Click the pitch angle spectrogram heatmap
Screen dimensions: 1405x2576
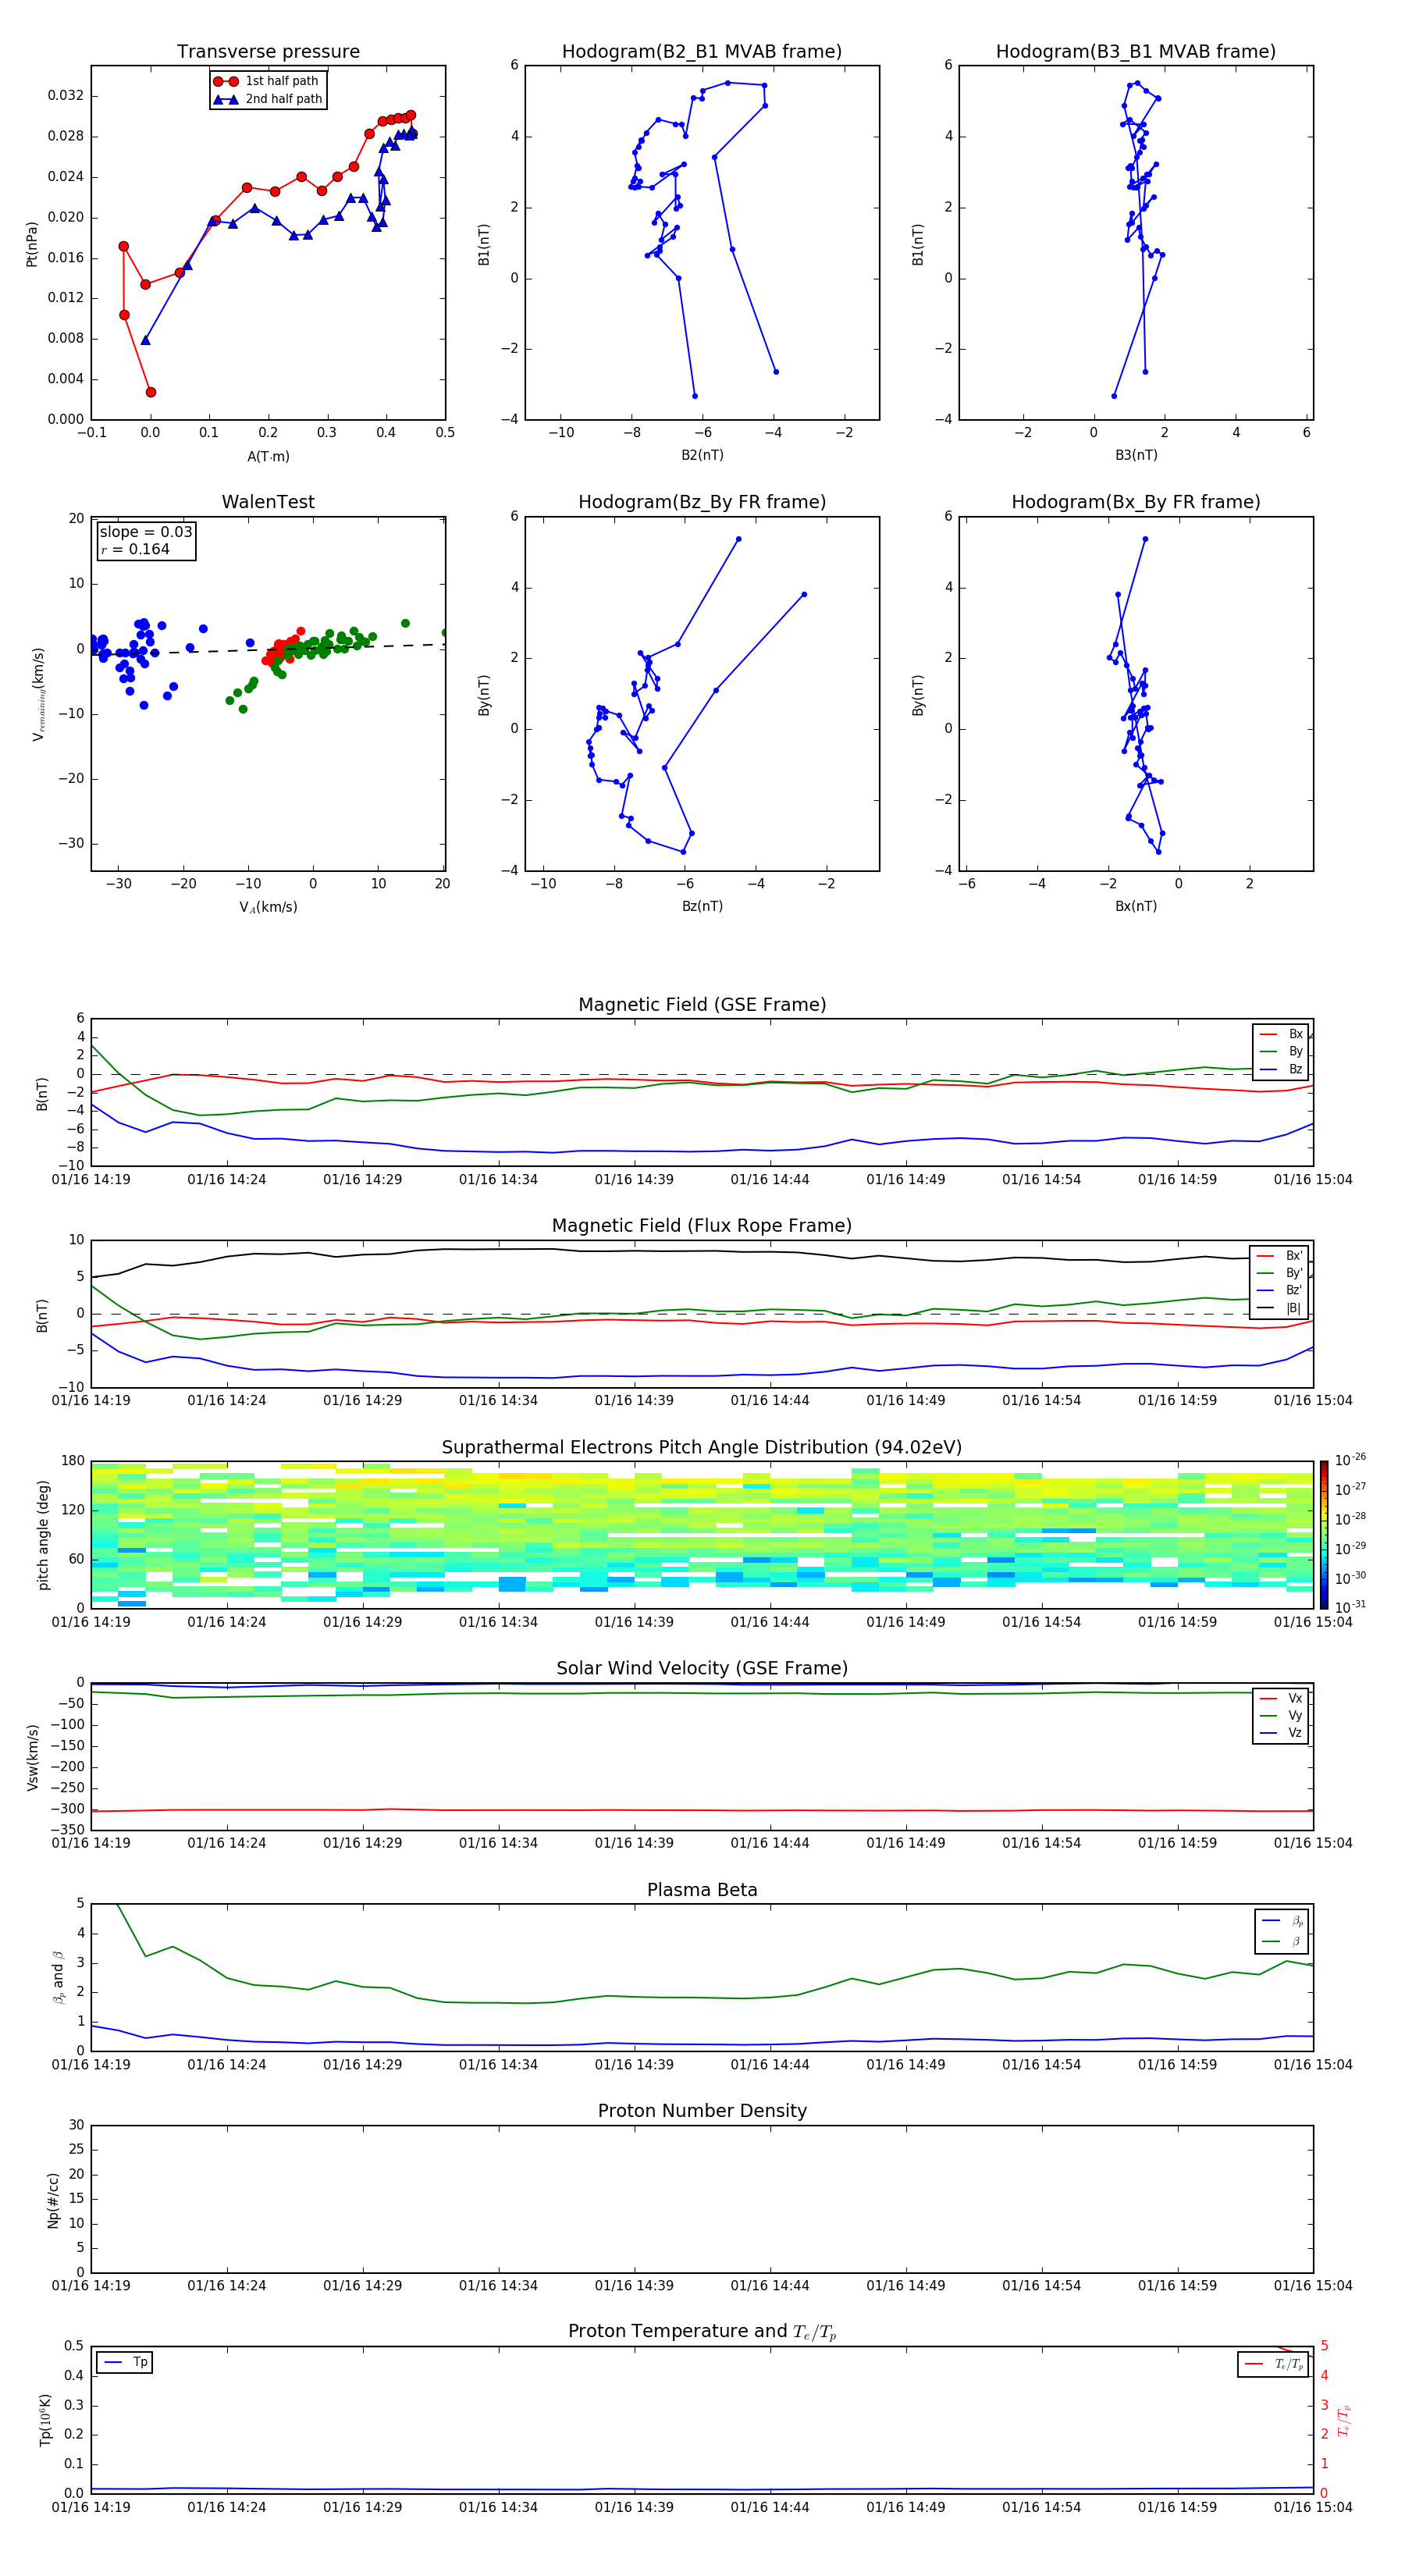coord(702,1534)
